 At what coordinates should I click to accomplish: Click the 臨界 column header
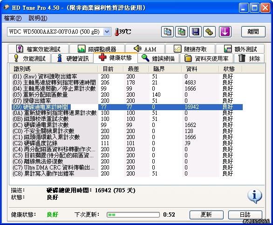(165, 69)
